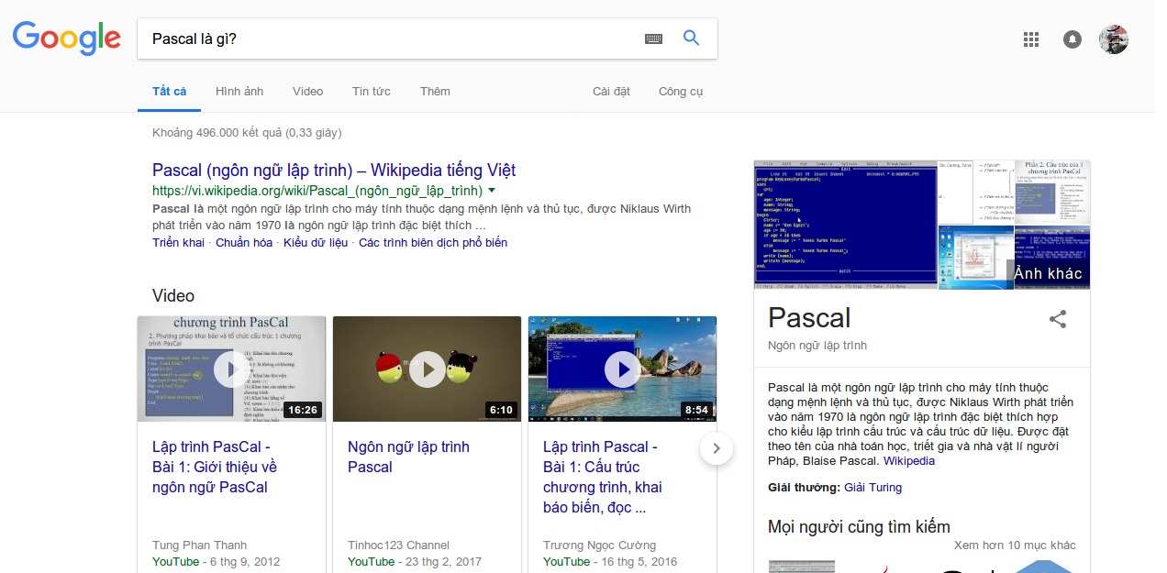Click the Tung Phan Thanh channel name

199,545
